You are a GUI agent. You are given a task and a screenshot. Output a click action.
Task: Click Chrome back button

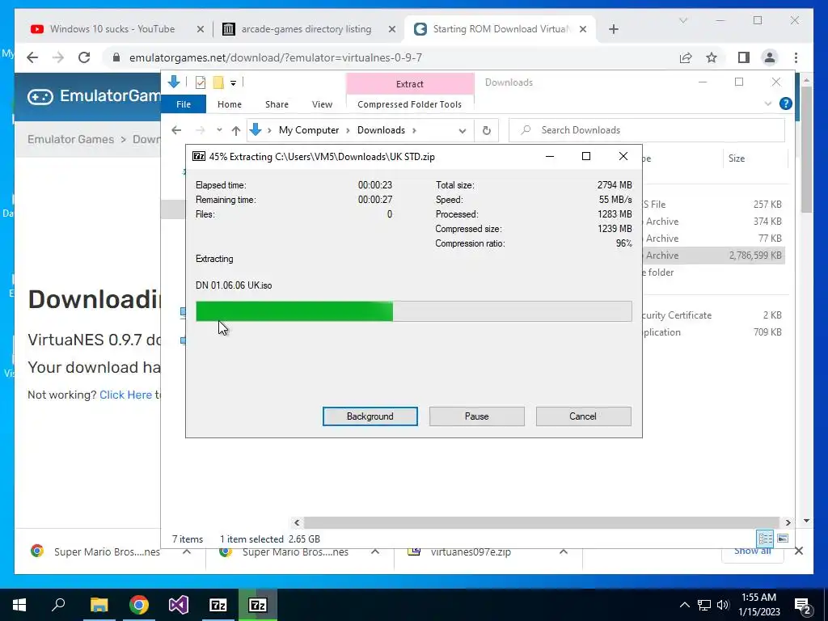coord(32,57)
